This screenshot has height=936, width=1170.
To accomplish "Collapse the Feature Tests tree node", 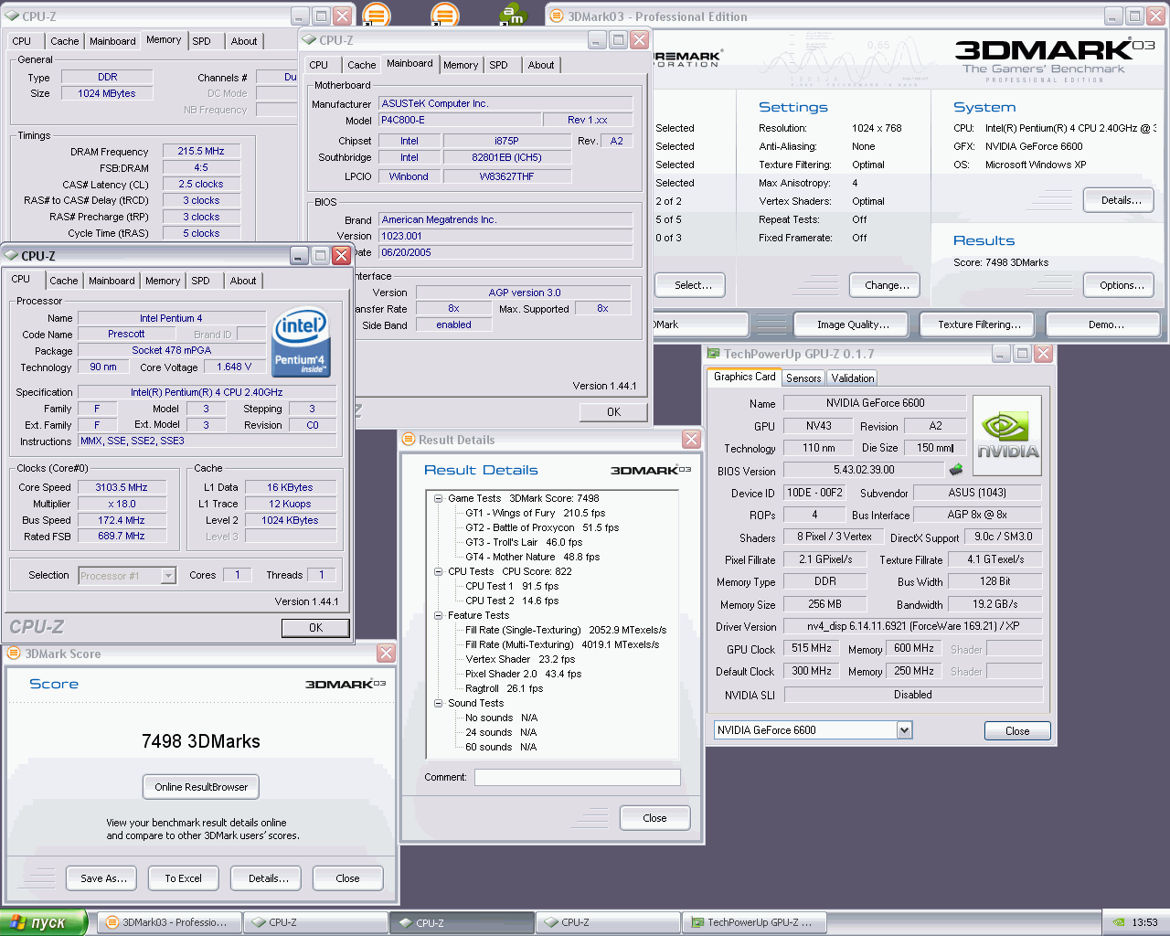I will tap(438, 615).
